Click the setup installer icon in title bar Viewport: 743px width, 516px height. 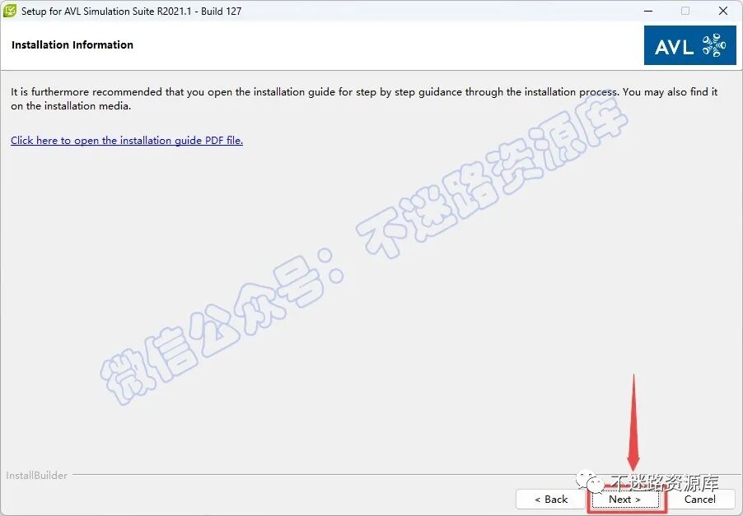tap(10, 11)
